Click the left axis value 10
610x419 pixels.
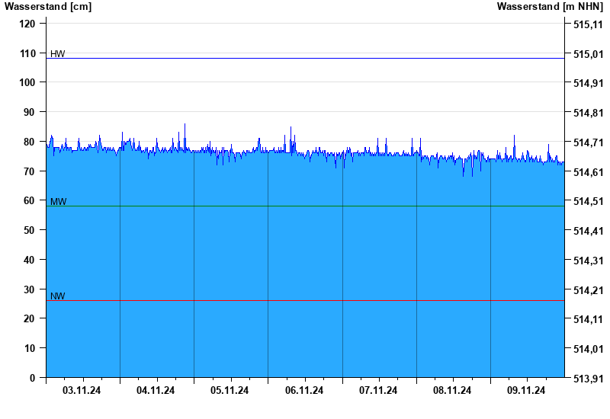tap(30, 348)
